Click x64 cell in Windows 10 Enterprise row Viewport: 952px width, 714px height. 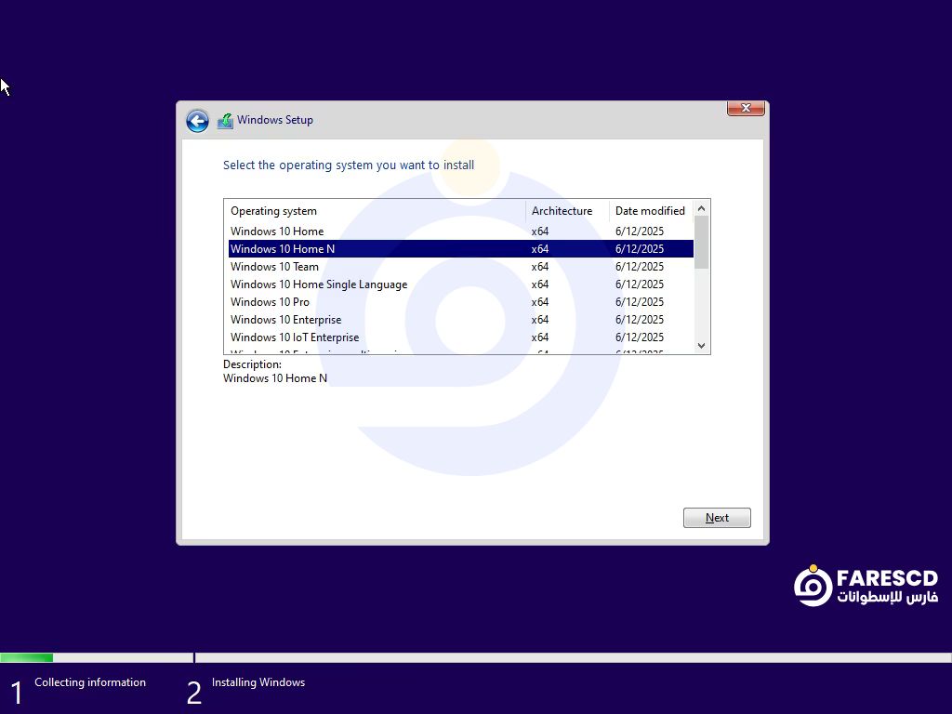[540, 320]
